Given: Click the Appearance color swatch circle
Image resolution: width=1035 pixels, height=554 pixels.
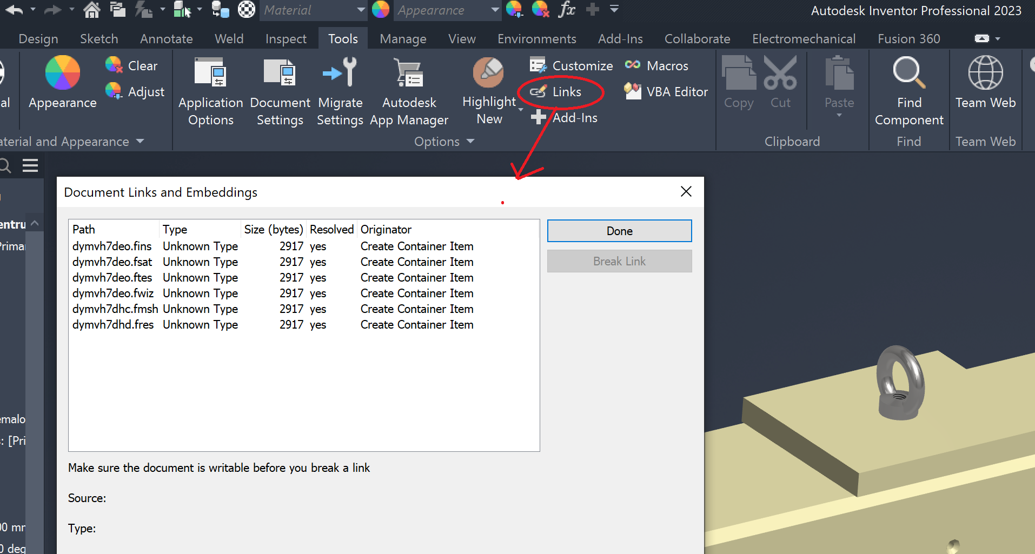Looking at the screenshot, I should (381, 10).
